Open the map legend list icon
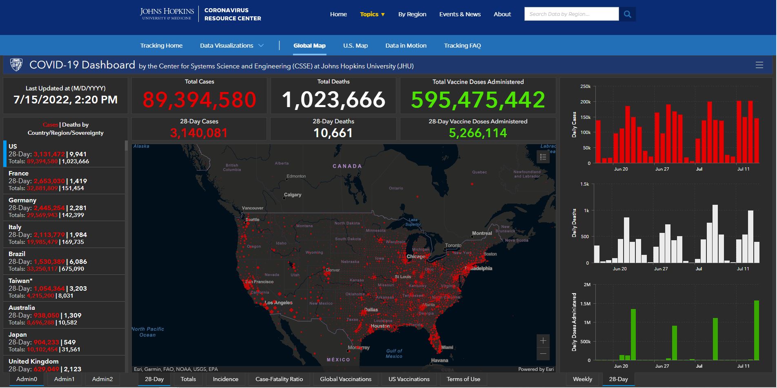Screen dimensions: 777x388 [x=543, y=157]
